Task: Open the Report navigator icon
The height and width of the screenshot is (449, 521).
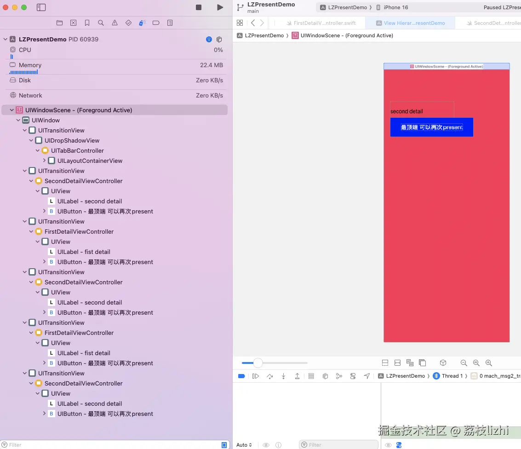Action: pyautogui.click(x=170, y=23)
